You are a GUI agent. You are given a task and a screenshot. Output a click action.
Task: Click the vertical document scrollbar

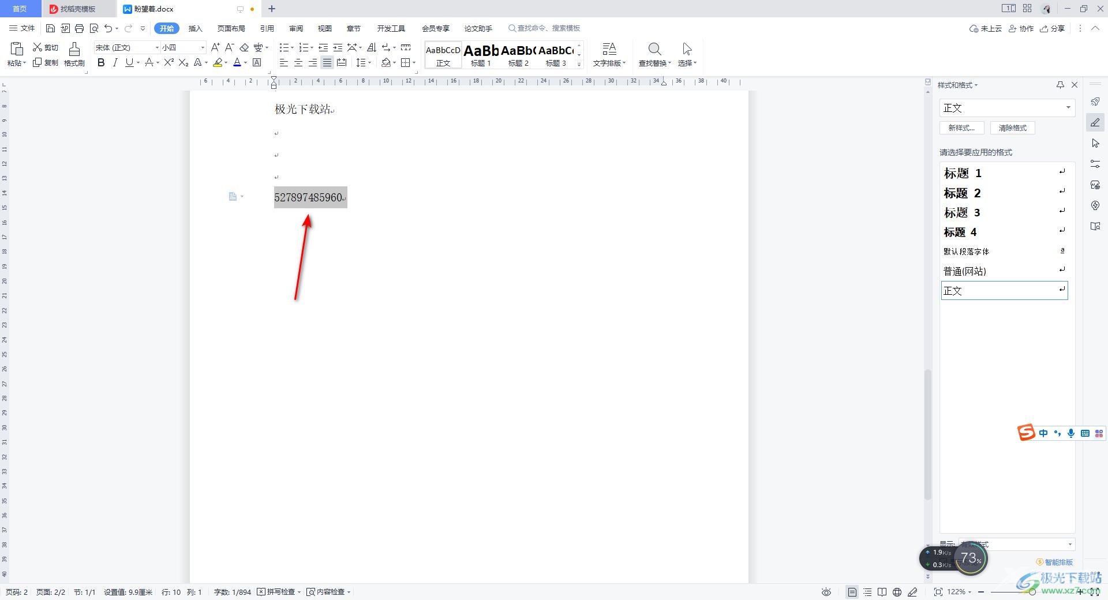928,434
